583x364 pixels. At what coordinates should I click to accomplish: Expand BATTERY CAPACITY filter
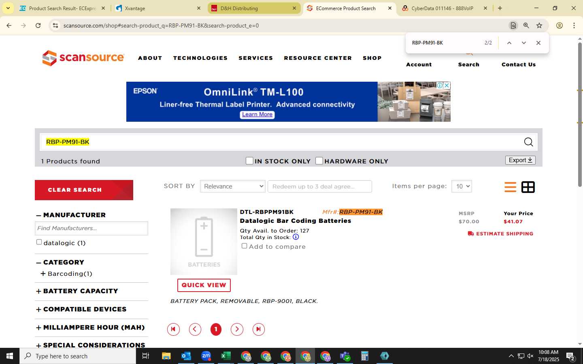click(38, 292)
